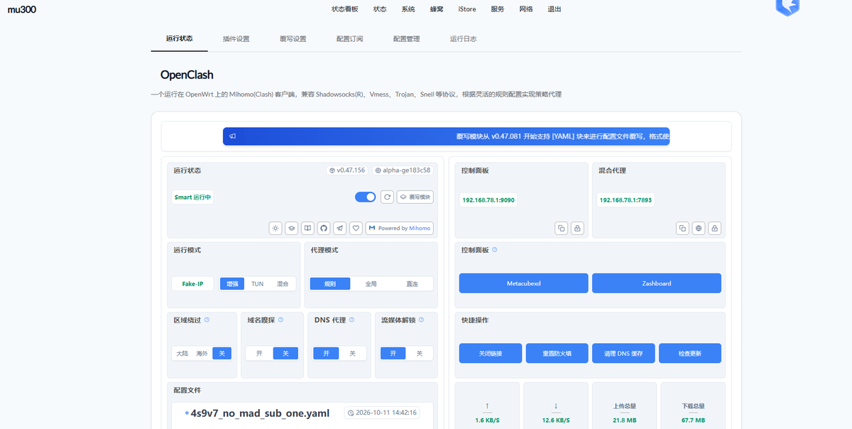
Task: Click config file 4s9v7_no_mad_sub_one.yaml
Action: (260, 413)
